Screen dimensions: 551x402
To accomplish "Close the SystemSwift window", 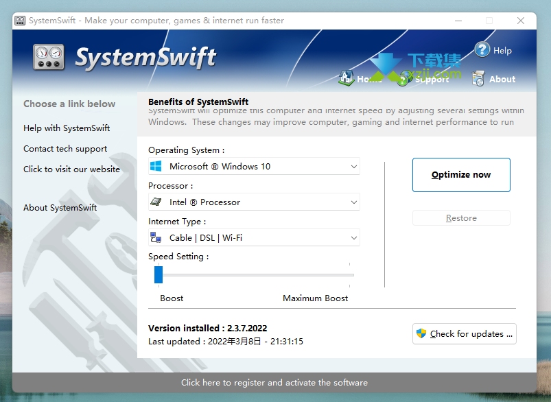I will (x=521, y=21).
